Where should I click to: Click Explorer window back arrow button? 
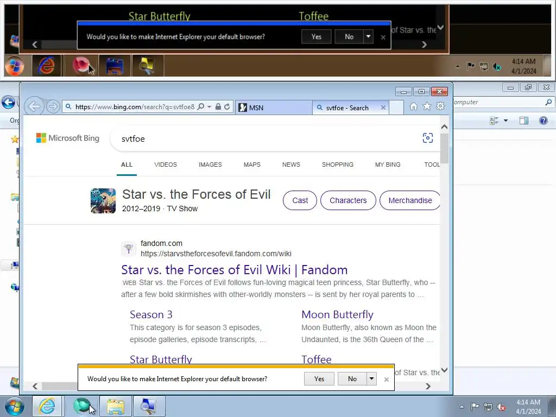(8, 103)
